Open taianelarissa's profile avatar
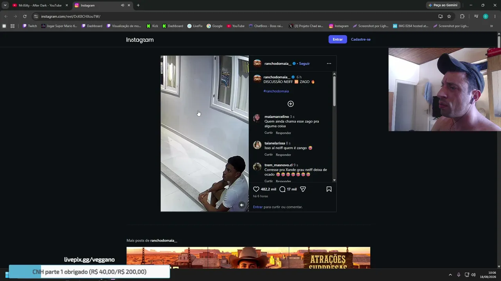The height and width of the screenshot is (281, 501). tap(257, 145)
